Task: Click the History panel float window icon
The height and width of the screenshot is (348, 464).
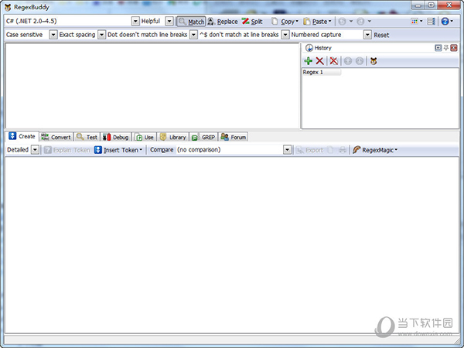Action: 438,48
